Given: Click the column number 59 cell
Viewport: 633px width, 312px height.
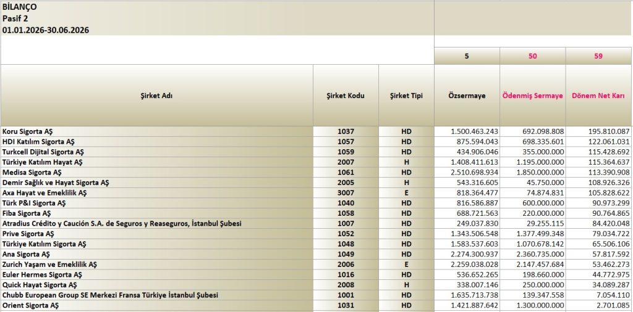Looking at the screenshot, I should (x=598, y=56).
